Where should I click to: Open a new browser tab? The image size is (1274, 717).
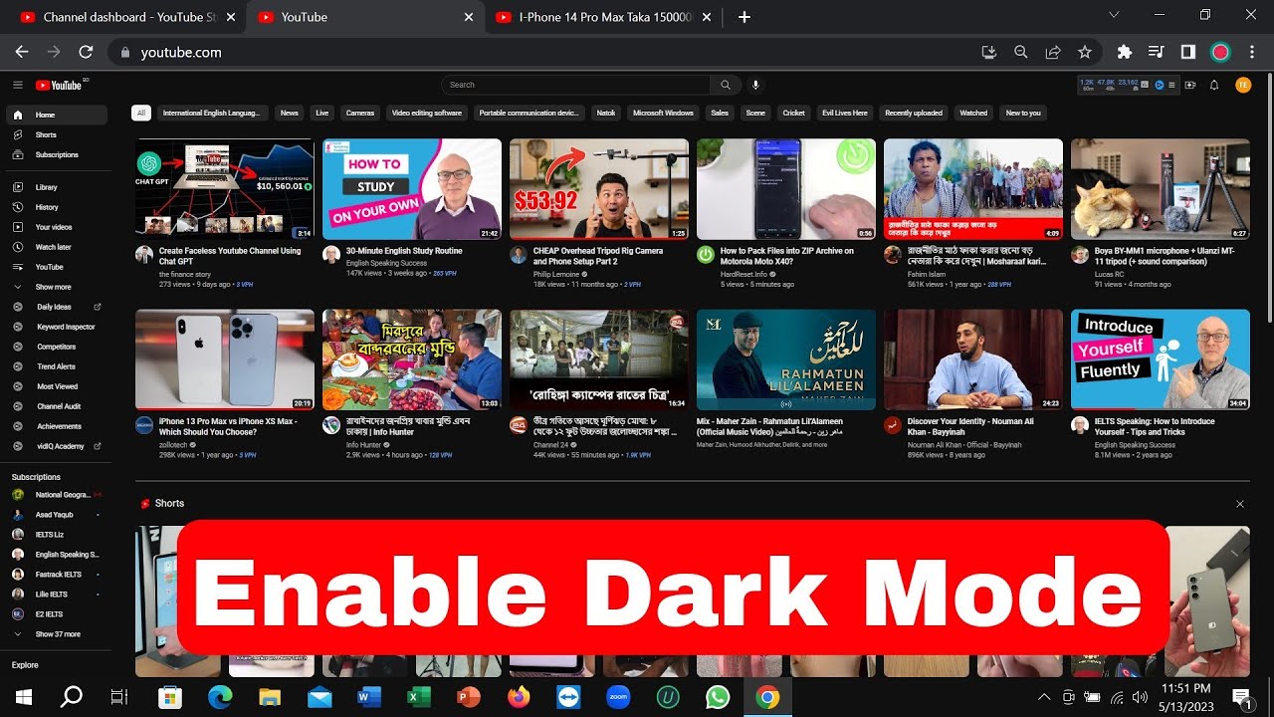[744, 17]
